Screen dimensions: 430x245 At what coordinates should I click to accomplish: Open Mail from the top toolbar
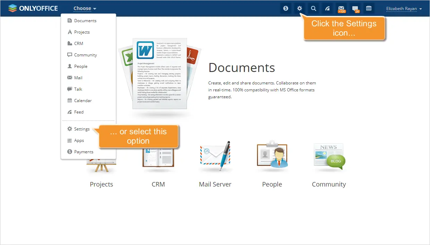(x=341, y=8)
